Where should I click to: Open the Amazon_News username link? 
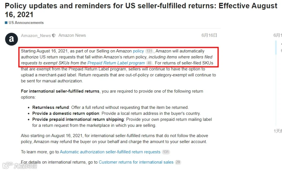tap(36, 36)
